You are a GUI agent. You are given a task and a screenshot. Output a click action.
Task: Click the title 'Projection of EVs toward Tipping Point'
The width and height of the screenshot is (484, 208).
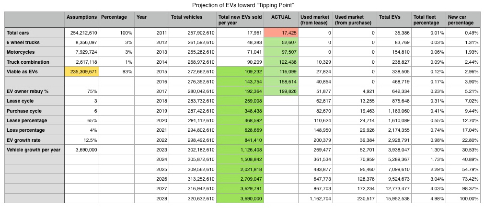point(242,6)
